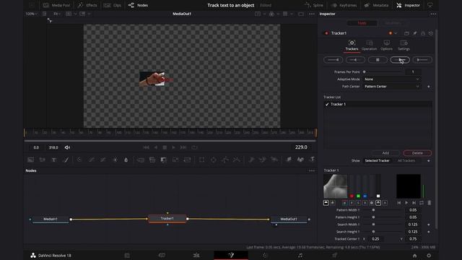Open the viewer Fit dropdown
Viewport: 462px width, 260px height.
point(56,14)
